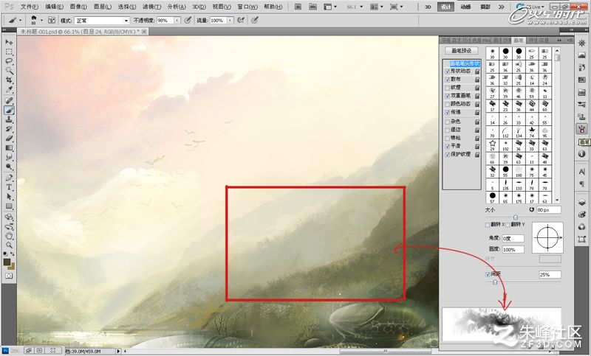Screen dimensions: 591x356
Task: Select the Pen tool
Action: [9, 178]
